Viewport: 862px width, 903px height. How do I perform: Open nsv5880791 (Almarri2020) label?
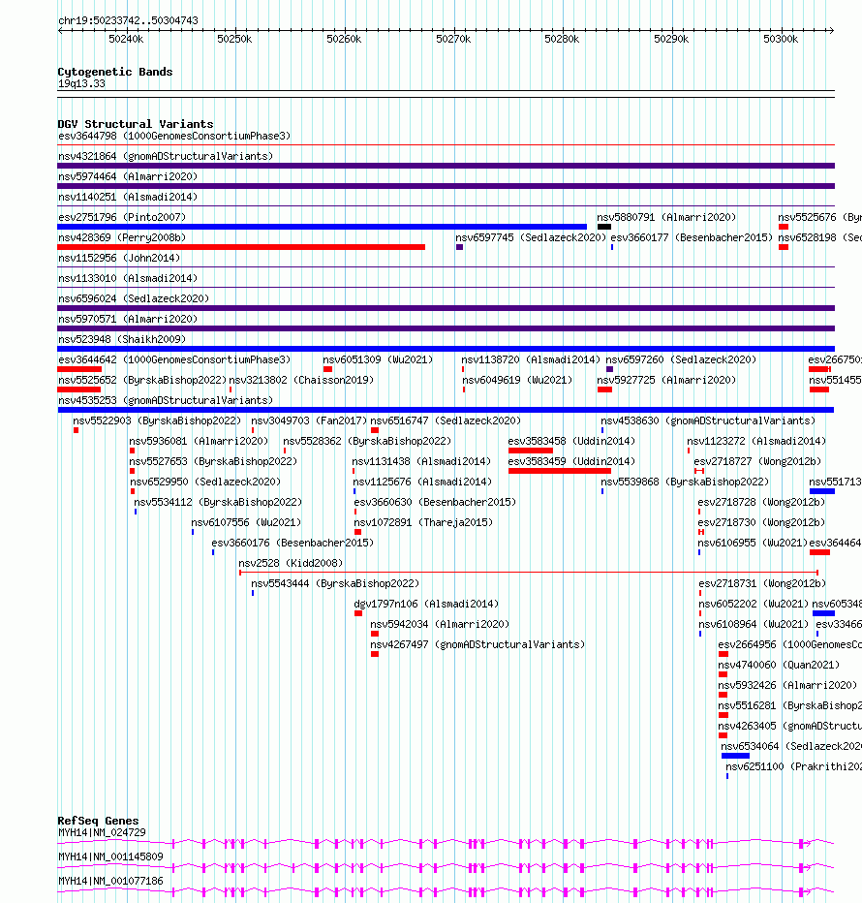tap(666, 217)
